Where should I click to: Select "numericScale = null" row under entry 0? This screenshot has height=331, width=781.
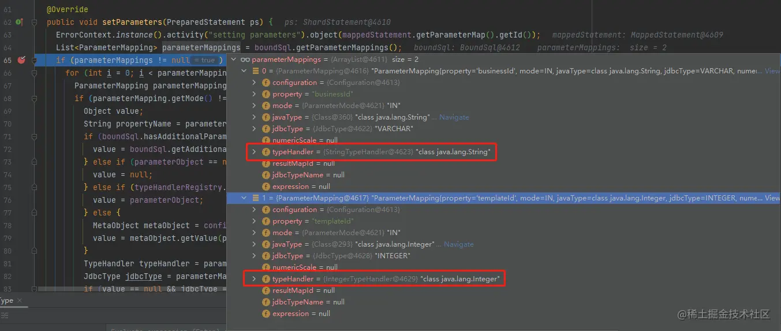[503, 140]
